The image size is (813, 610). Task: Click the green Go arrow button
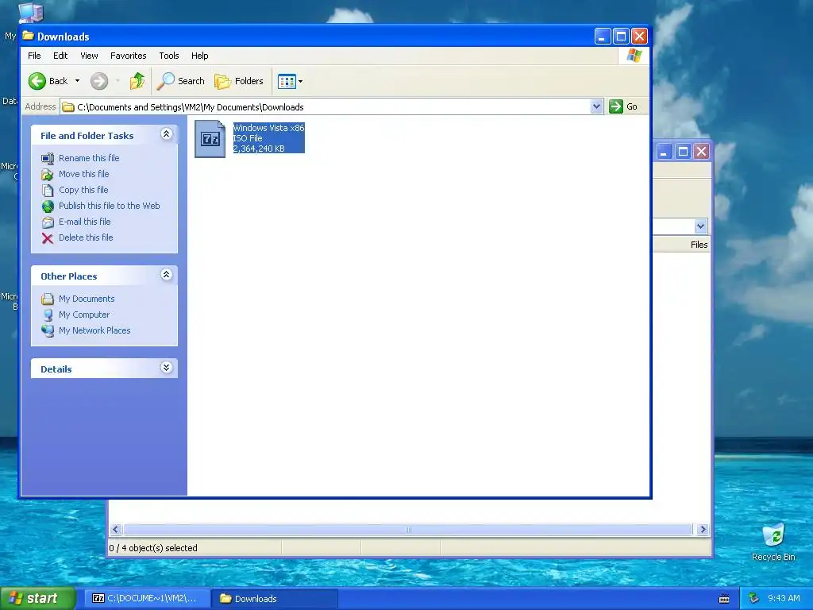[616, 106]
